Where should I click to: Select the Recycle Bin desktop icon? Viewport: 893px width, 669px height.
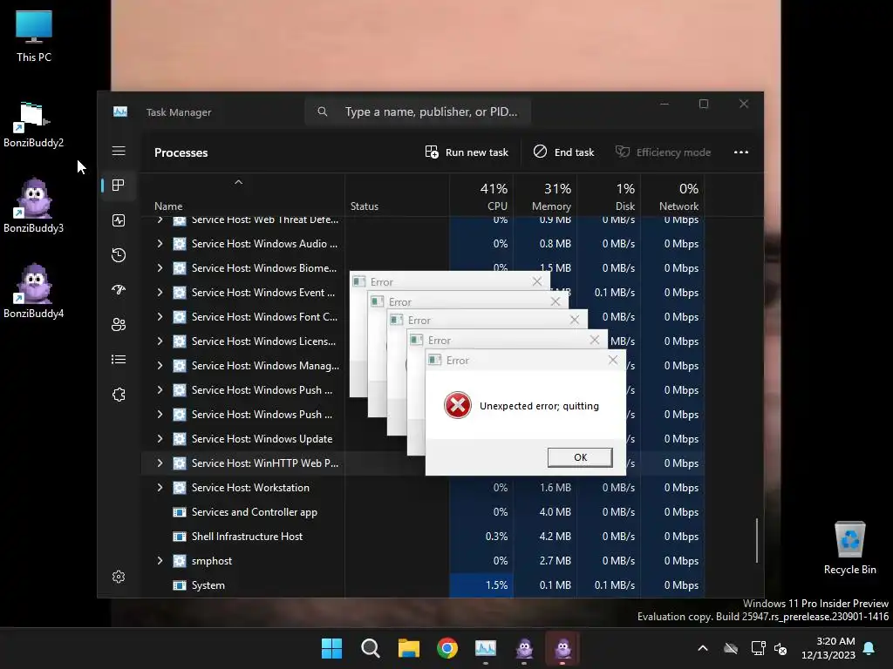click(x=849, y=549)
